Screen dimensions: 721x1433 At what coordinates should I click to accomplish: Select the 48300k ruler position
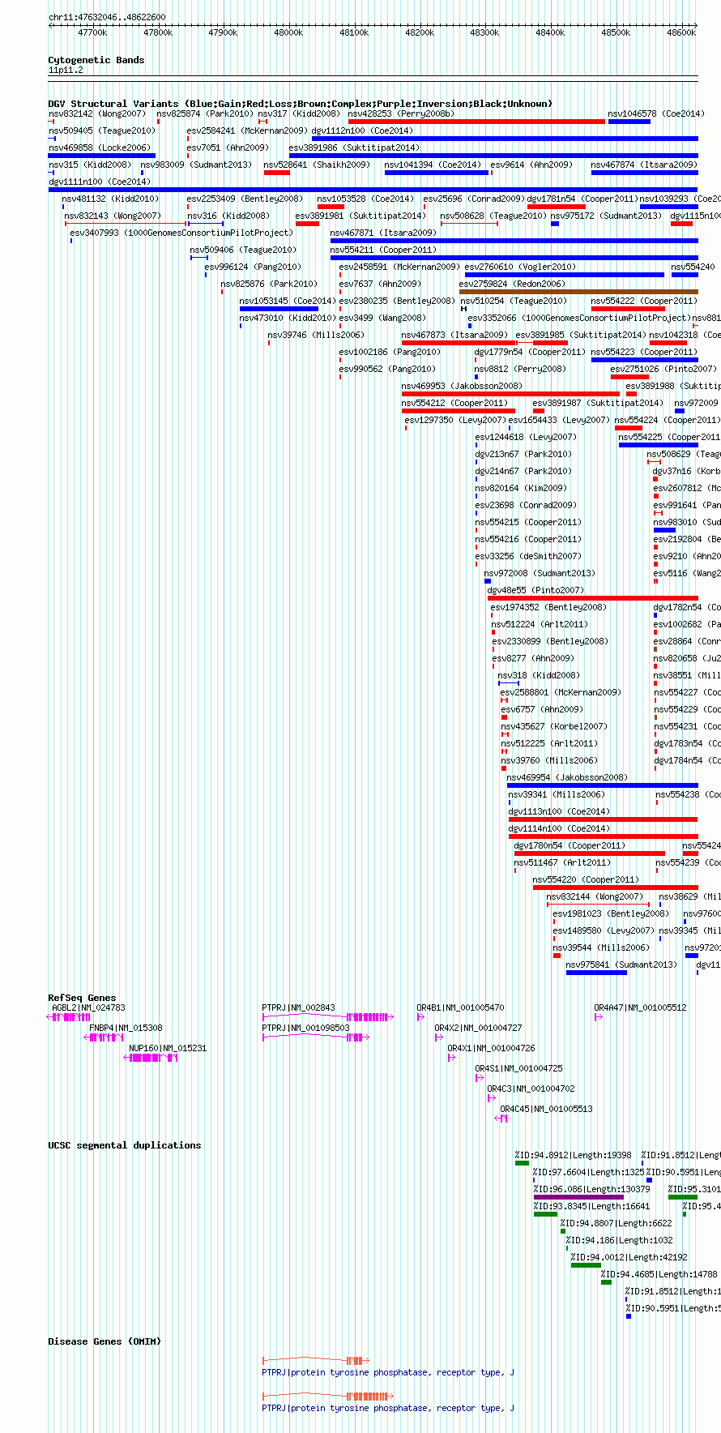pyautogui.click(x=484, y=32)
